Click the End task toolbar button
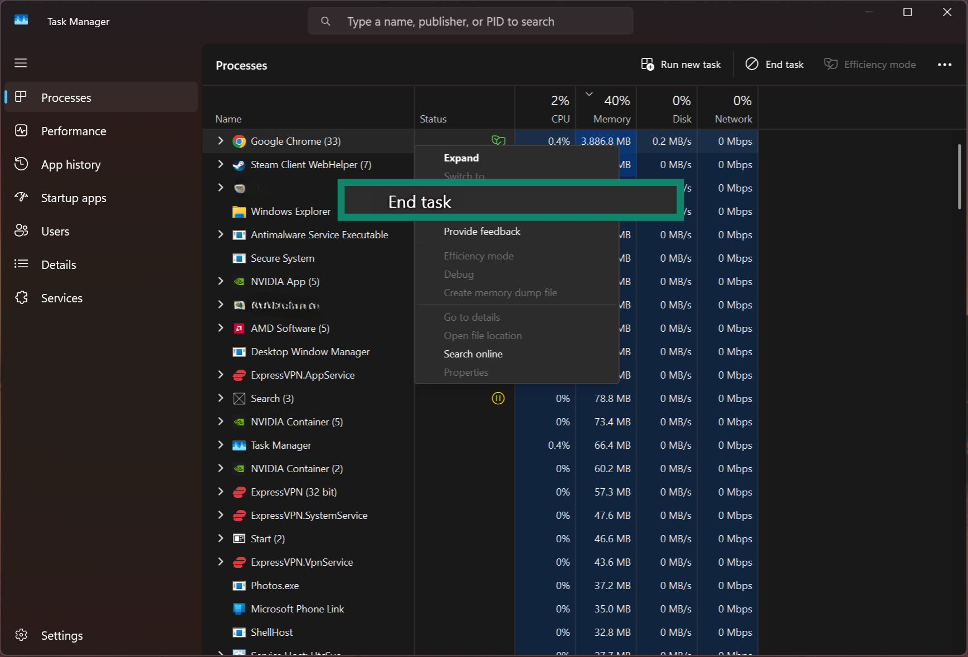The image size is (968, 657). tap(775, 64)
